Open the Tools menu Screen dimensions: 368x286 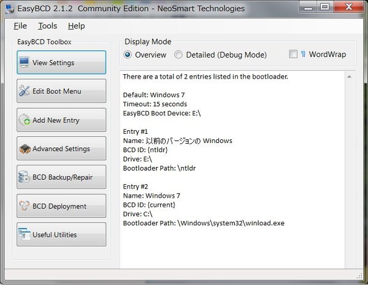tap(48, 26)
